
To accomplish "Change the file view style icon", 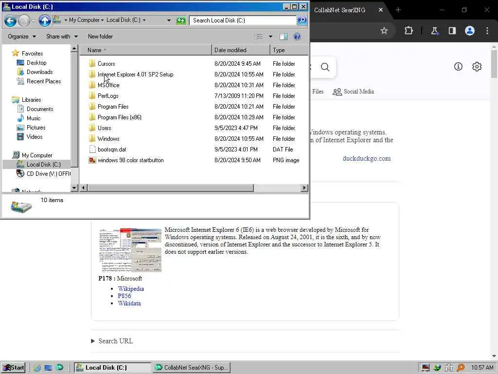I will click(x=259, y=36).
